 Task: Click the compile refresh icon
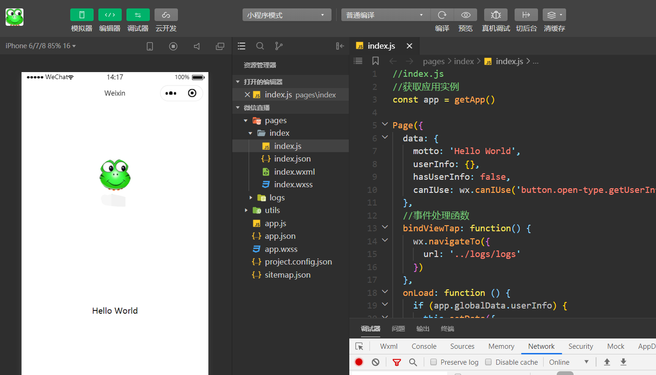[x=442, y=15]
